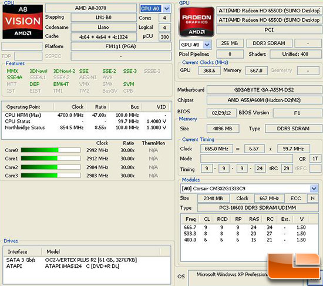Click the µCU value 300
The image size is (323, 286).
[x=164, y=37]
